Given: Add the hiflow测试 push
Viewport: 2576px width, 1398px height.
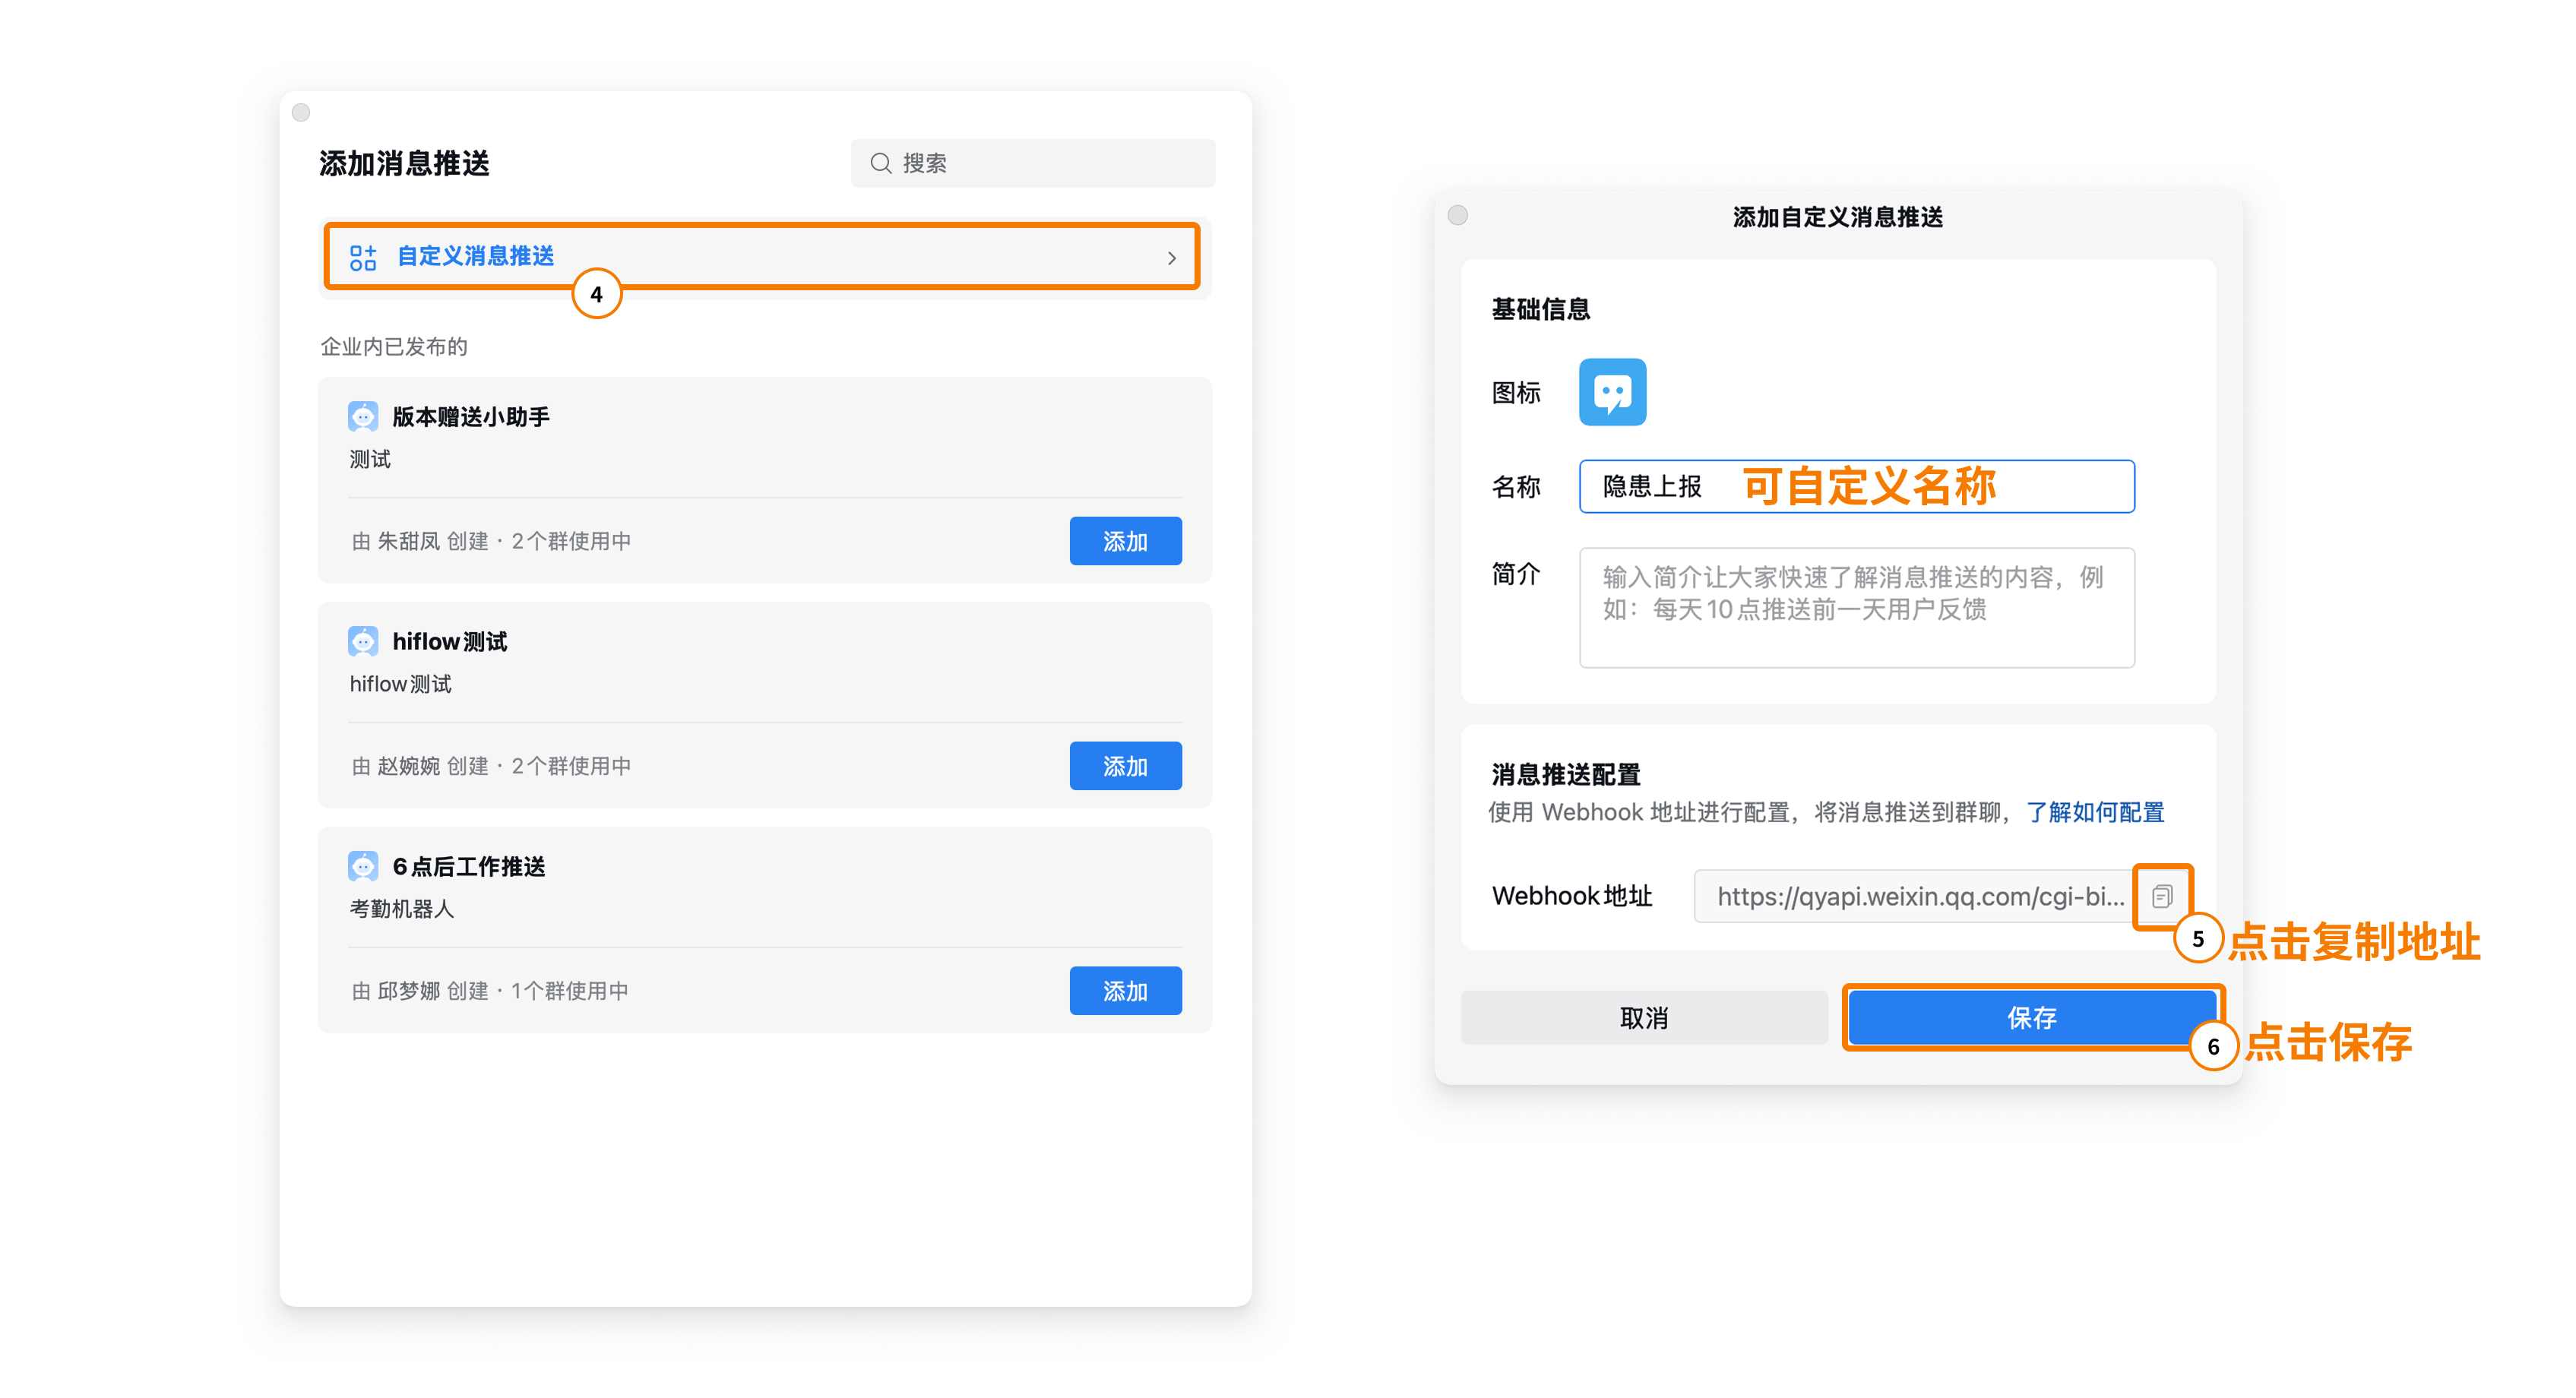Looking at the screenshot, I should tap(1125, 766).
